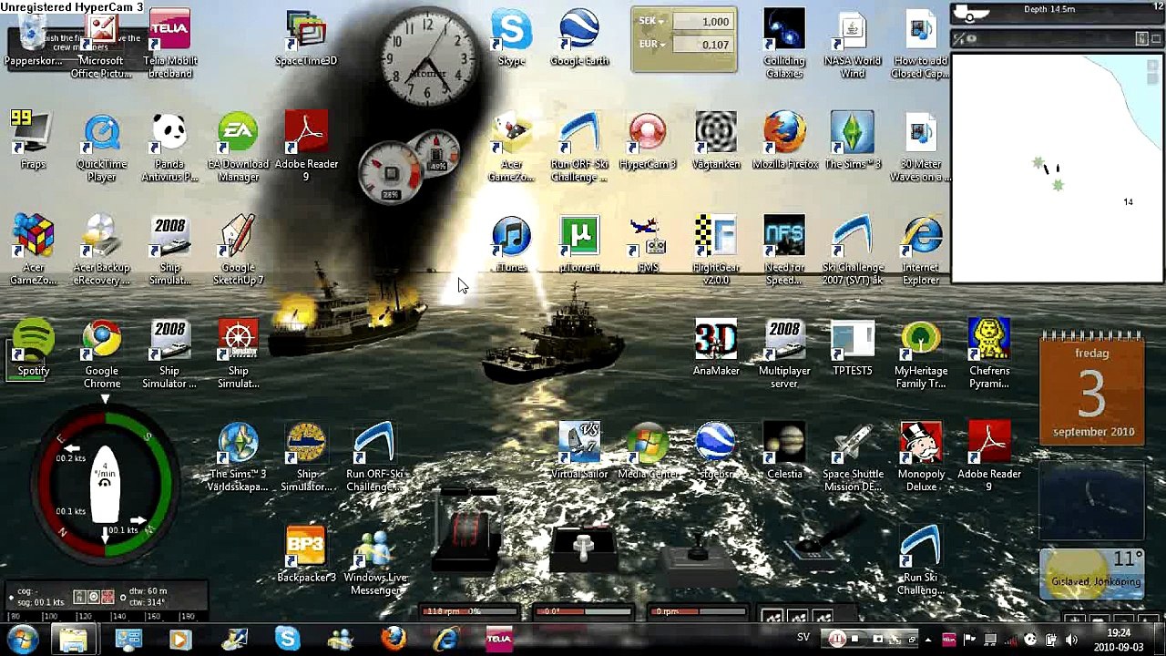1166x656 pixels.
Task: Launch the Media Center shortcut
Action: 648,451
